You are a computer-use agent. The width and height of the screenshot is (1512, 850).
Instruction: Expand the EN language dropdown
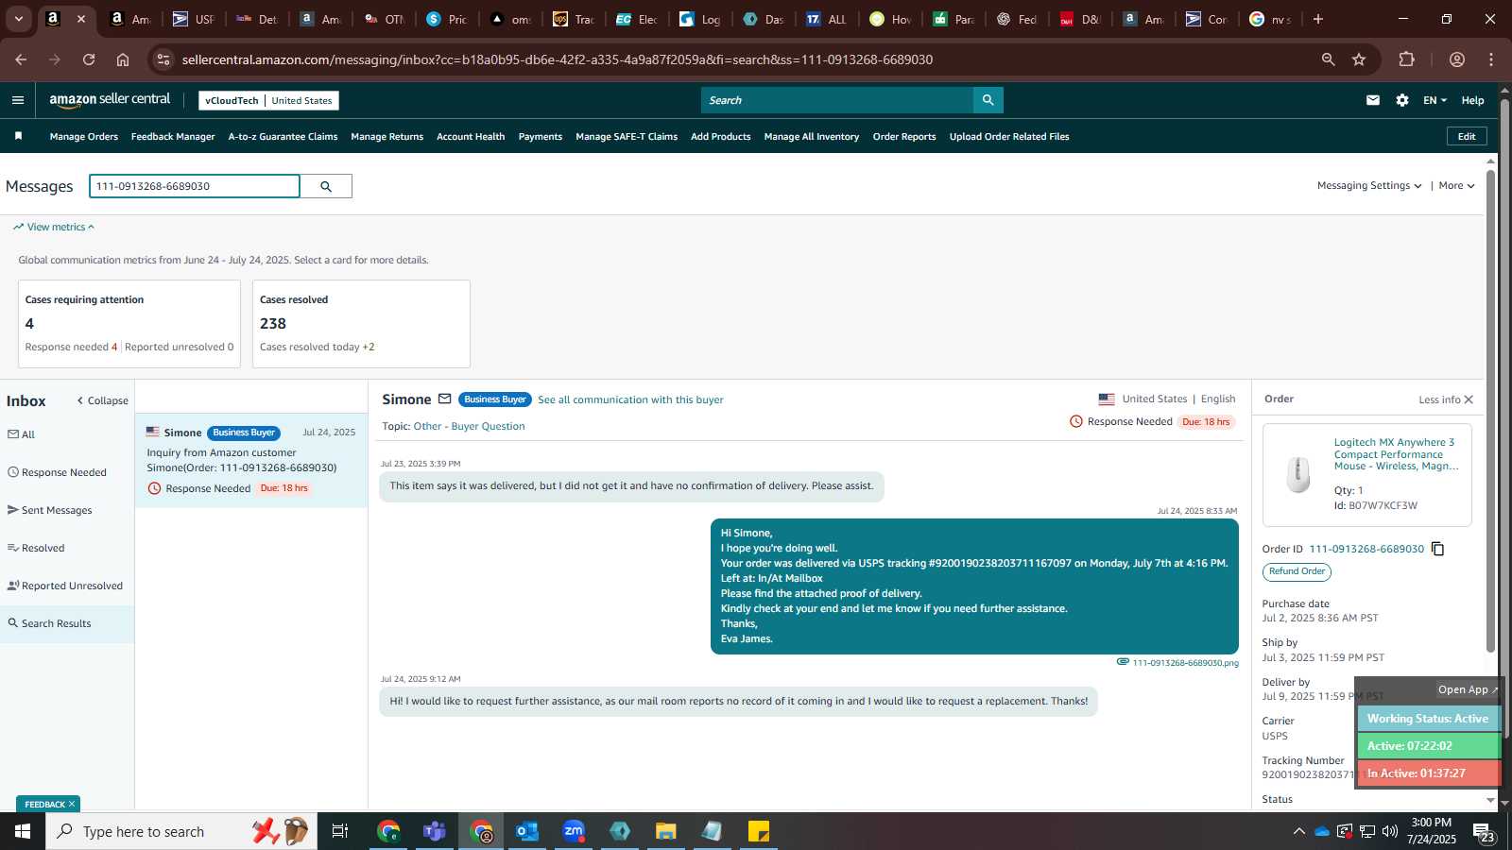pos(1435,100)
